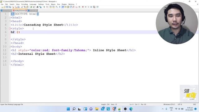199x112 pixels.
Task: Click the Print toolbar icon
Action: coord(18,7)
